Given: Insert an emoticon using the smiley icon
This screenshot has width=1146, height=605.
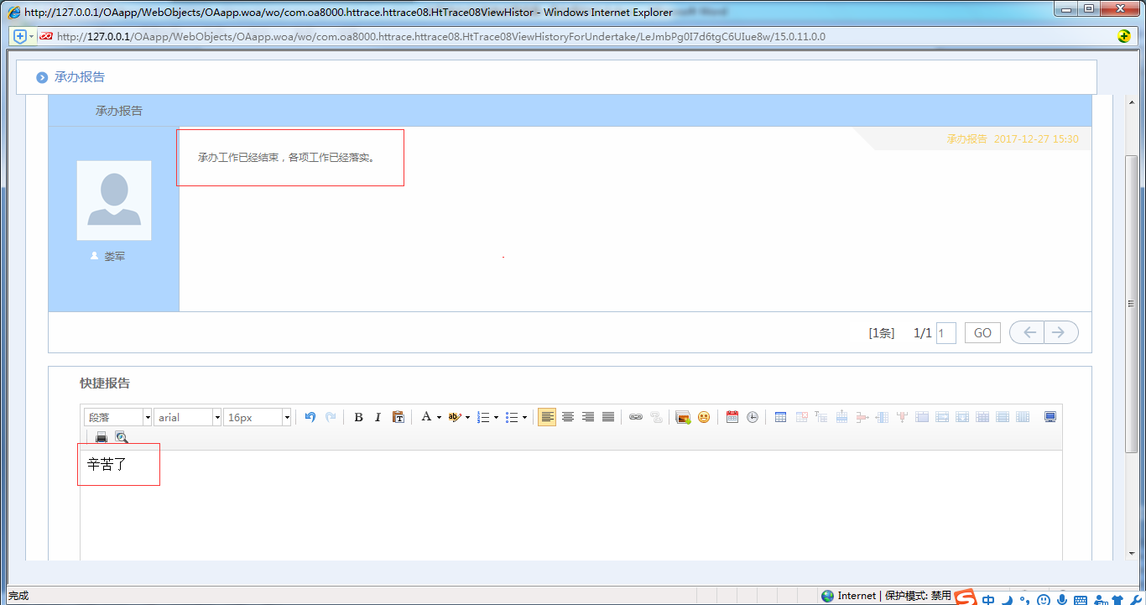Looking at the screenshot, I should point(704,417).
